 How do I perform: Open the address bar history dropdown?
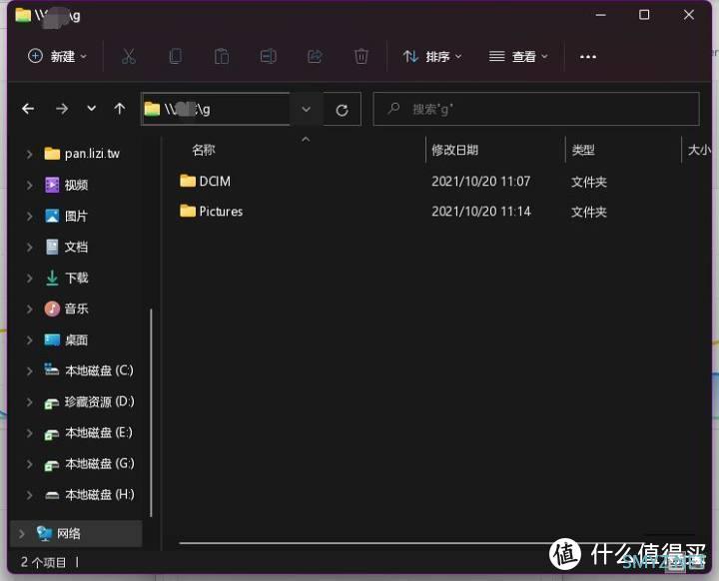307,109
